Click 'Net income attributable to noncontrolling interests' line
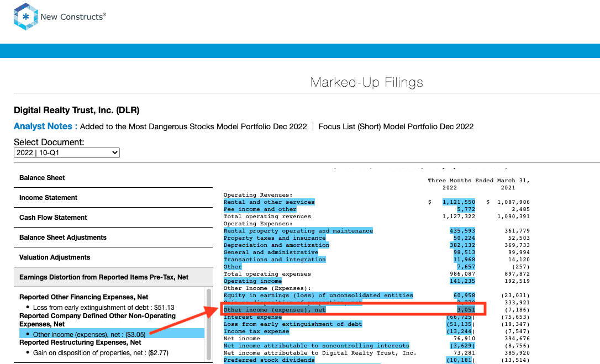The image size is (600, 364). tap(317, 346)
